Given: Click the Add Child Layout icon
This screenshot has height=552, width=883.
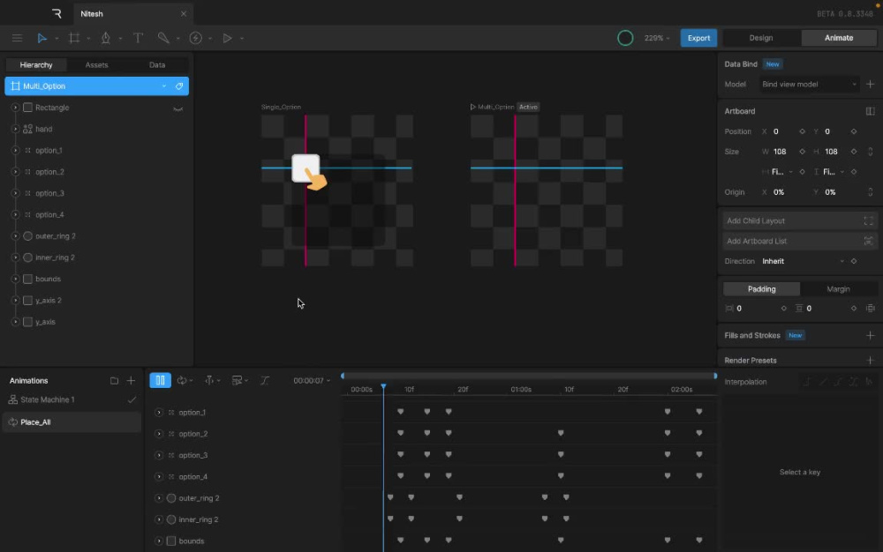Looking at the screenshot, I should click(x=868, y=221).
